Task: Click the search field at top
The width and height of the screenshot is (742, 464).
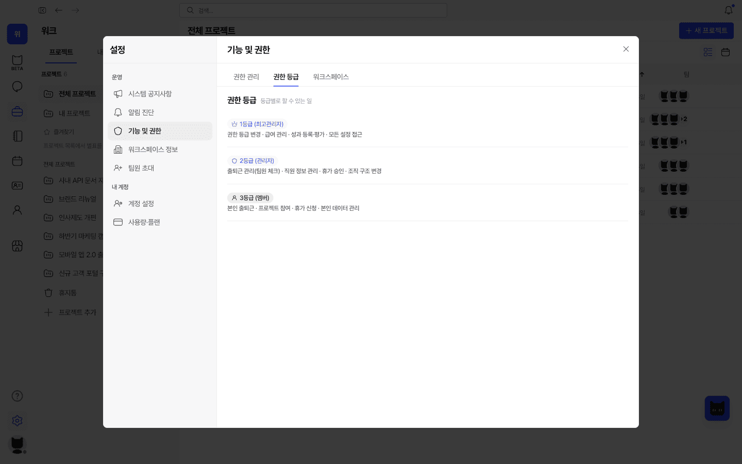Action: click(313, 10)
